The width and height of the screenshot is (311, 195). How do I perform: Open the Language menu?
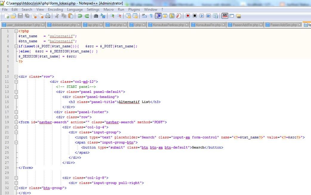point(75,10)
